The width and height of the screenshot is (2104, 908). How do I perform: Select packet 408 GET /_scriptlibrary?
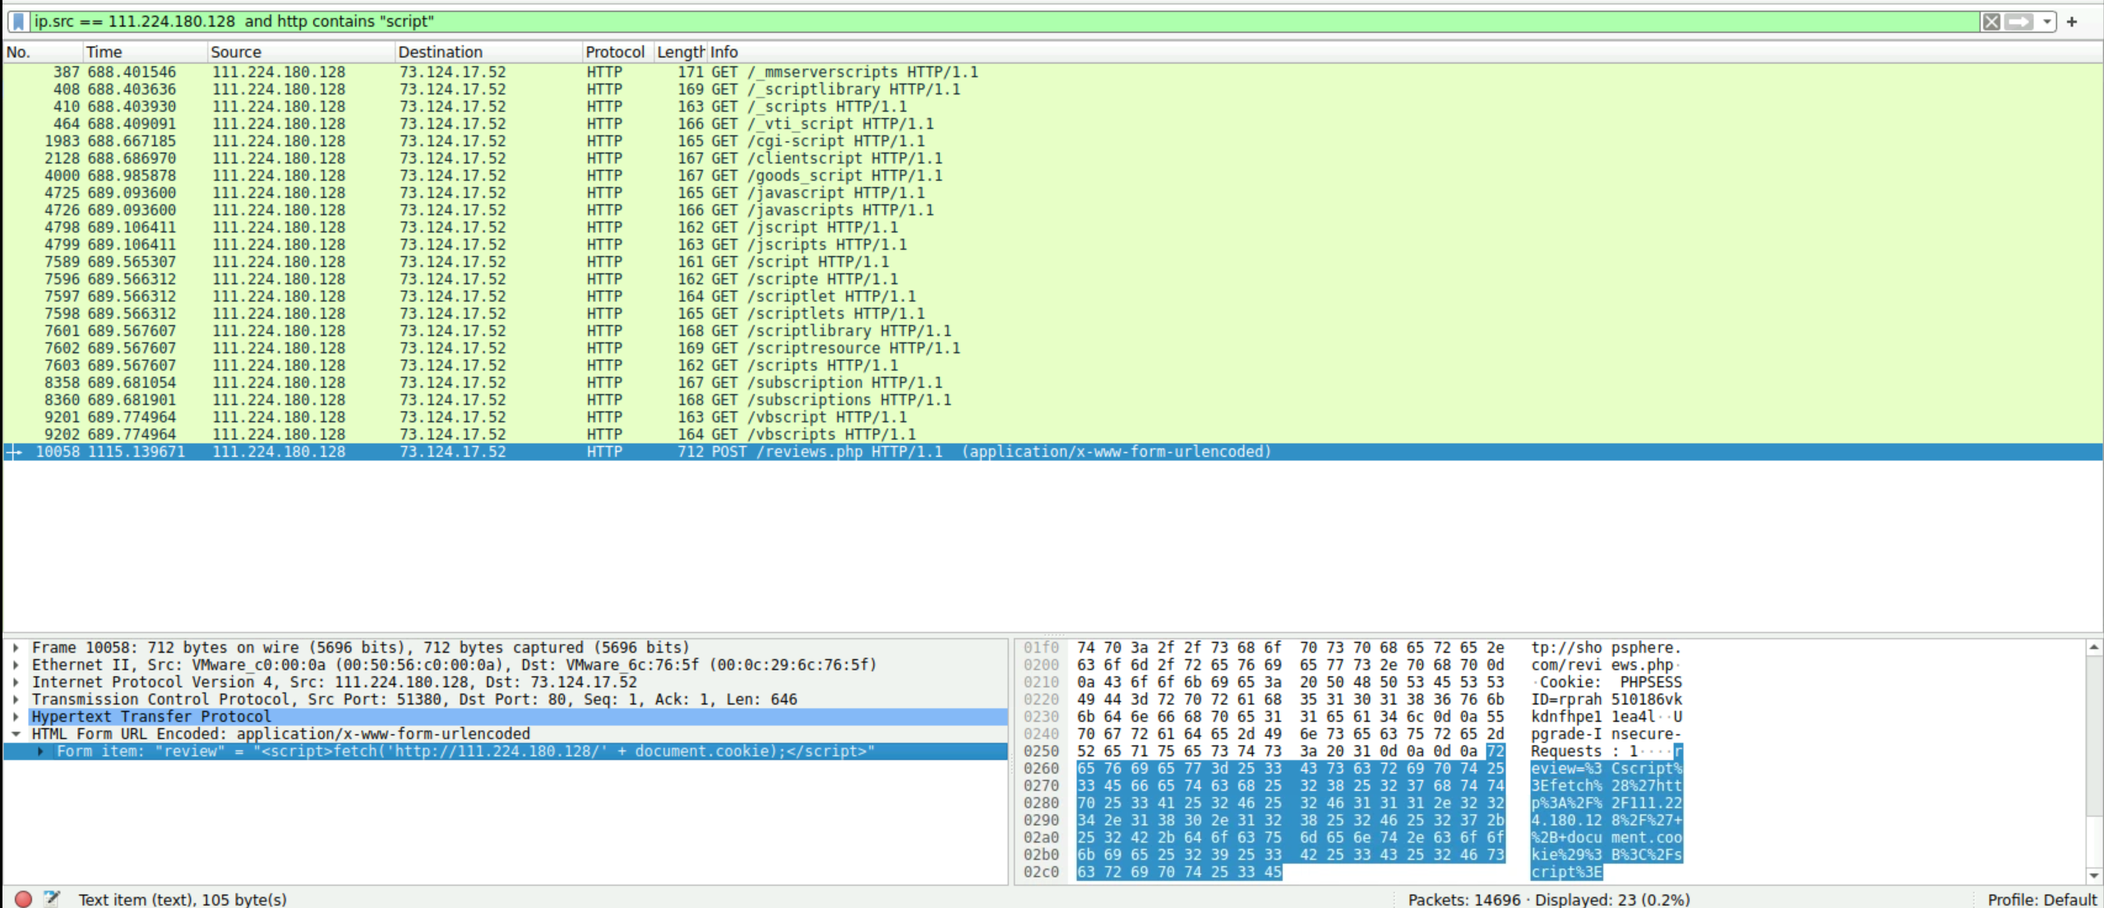(1052, 90)
